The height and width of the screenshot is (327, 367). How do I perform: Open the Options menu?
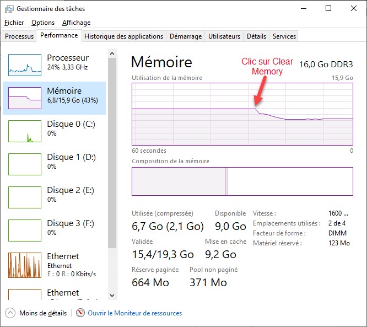(x=43, y=23)
